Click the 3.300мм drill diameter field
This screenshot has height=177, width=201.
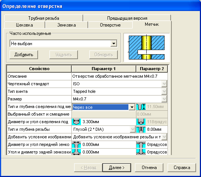pos(109,122)
